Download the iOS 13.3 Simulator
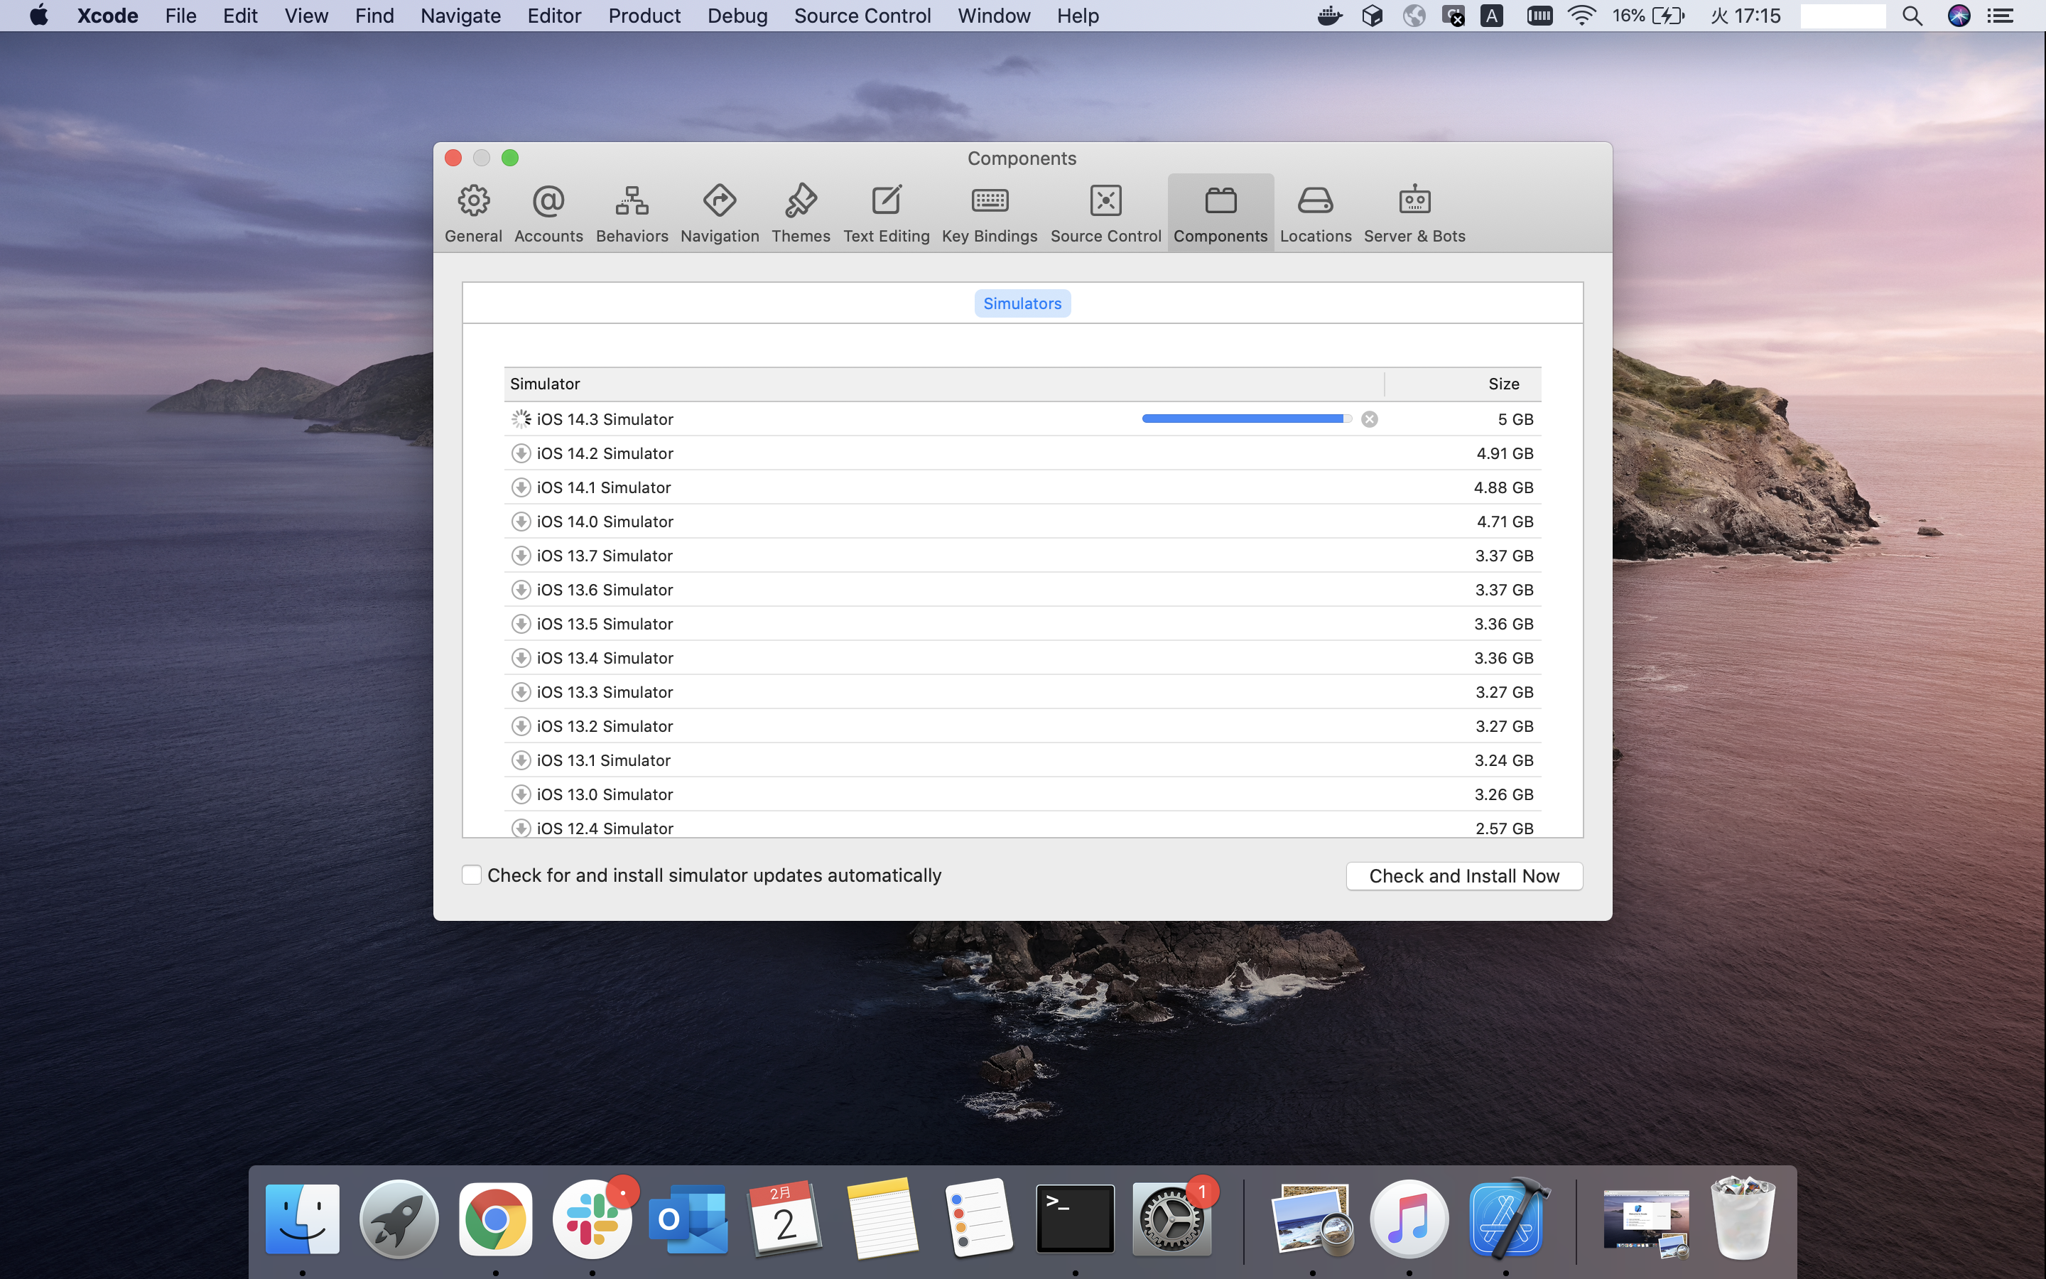The width and height of the screenshot is (2046, 1279). (x=521, y=692)
